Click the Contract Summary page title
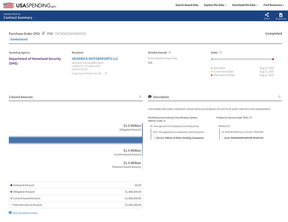Viewport: 288px width, 222px height. pyautogui.click(x=18, y=18)
